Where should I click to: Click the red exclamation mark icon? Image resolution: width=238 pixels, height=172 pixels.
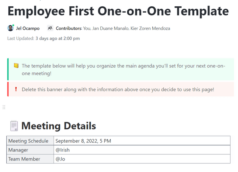click(16, 89)
